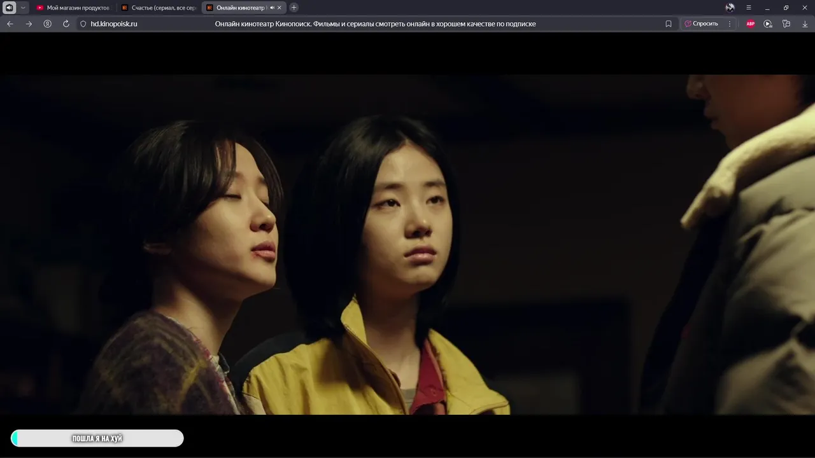This screenshot has height=458, width=815.
Task: Open the three-dot options beside Спросить
Action: [x=730, y=24]
